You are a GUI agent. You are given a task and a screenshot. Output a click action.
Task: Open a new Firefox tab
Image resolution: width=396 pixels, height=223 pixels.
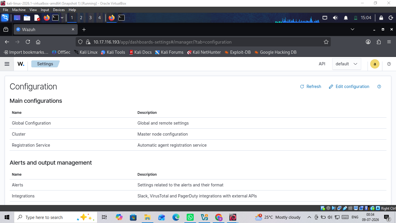pos(84,29)
